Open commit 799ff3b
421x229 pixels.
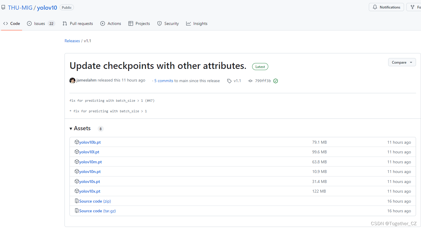coord(263,81)
